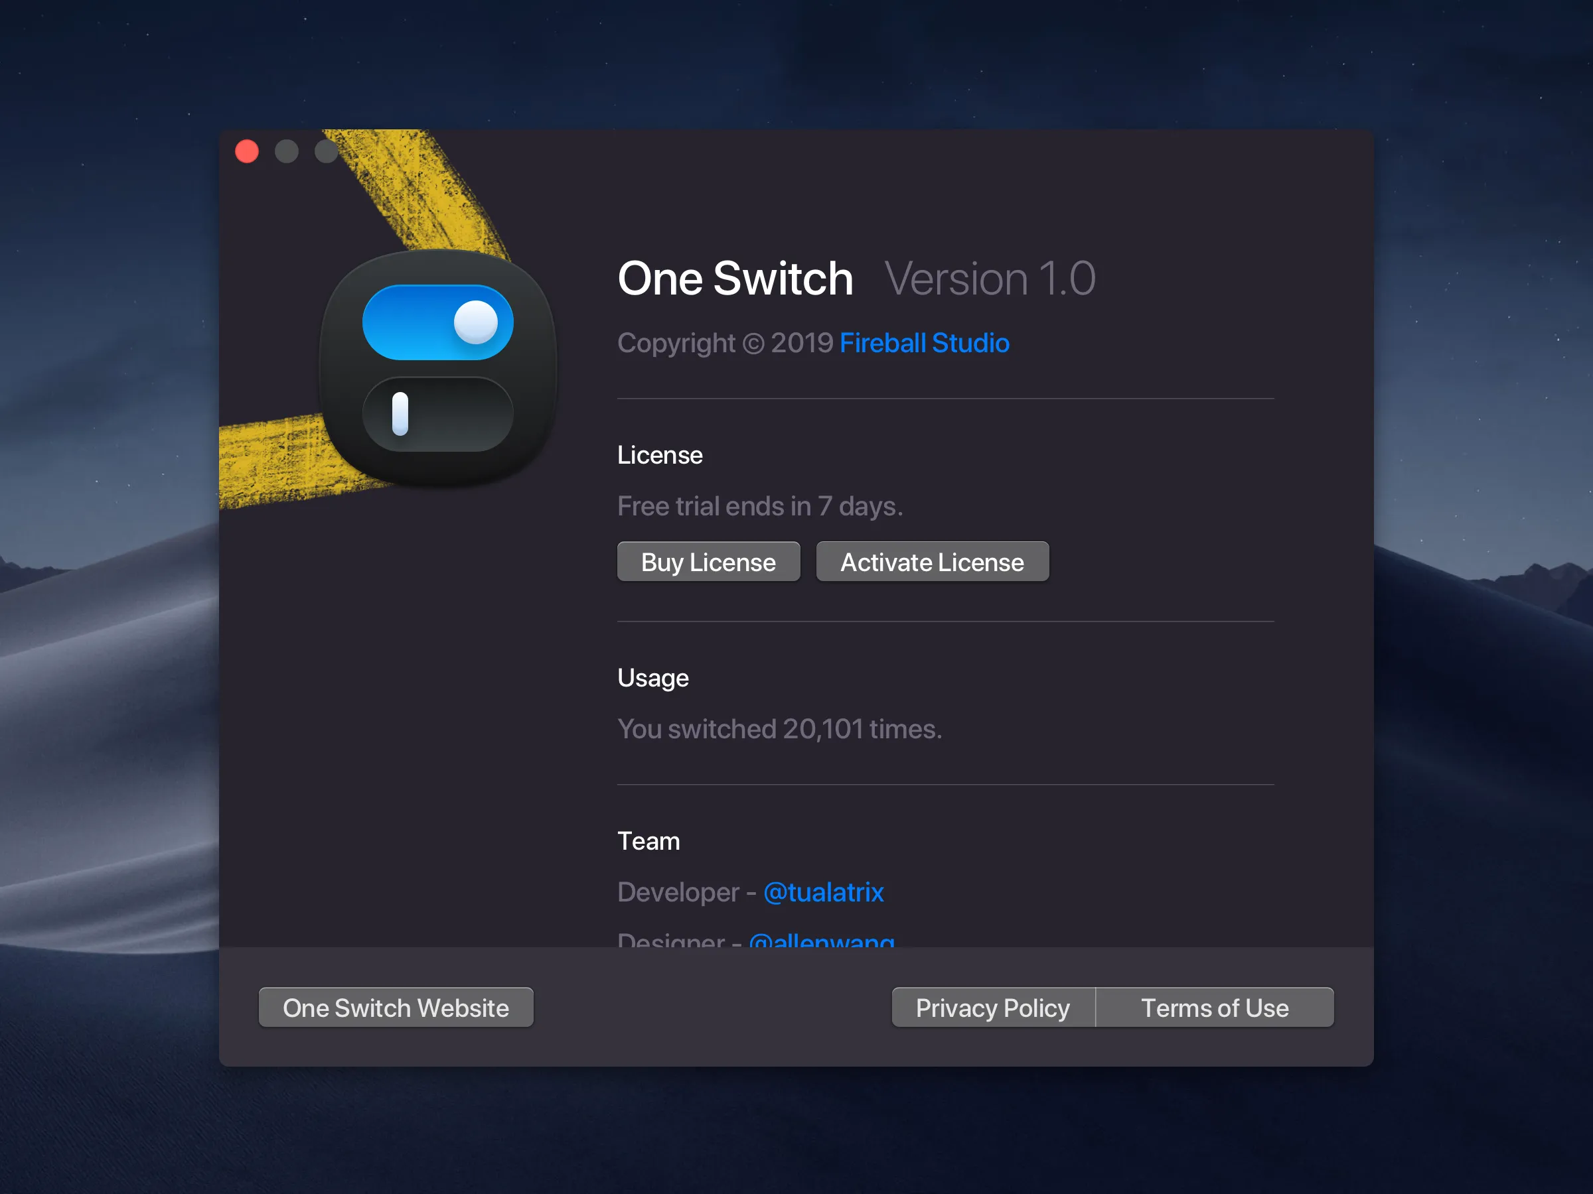Open the Terms of Use
This screenshot has width=1593, height=1194.
click(1215, 1008)
